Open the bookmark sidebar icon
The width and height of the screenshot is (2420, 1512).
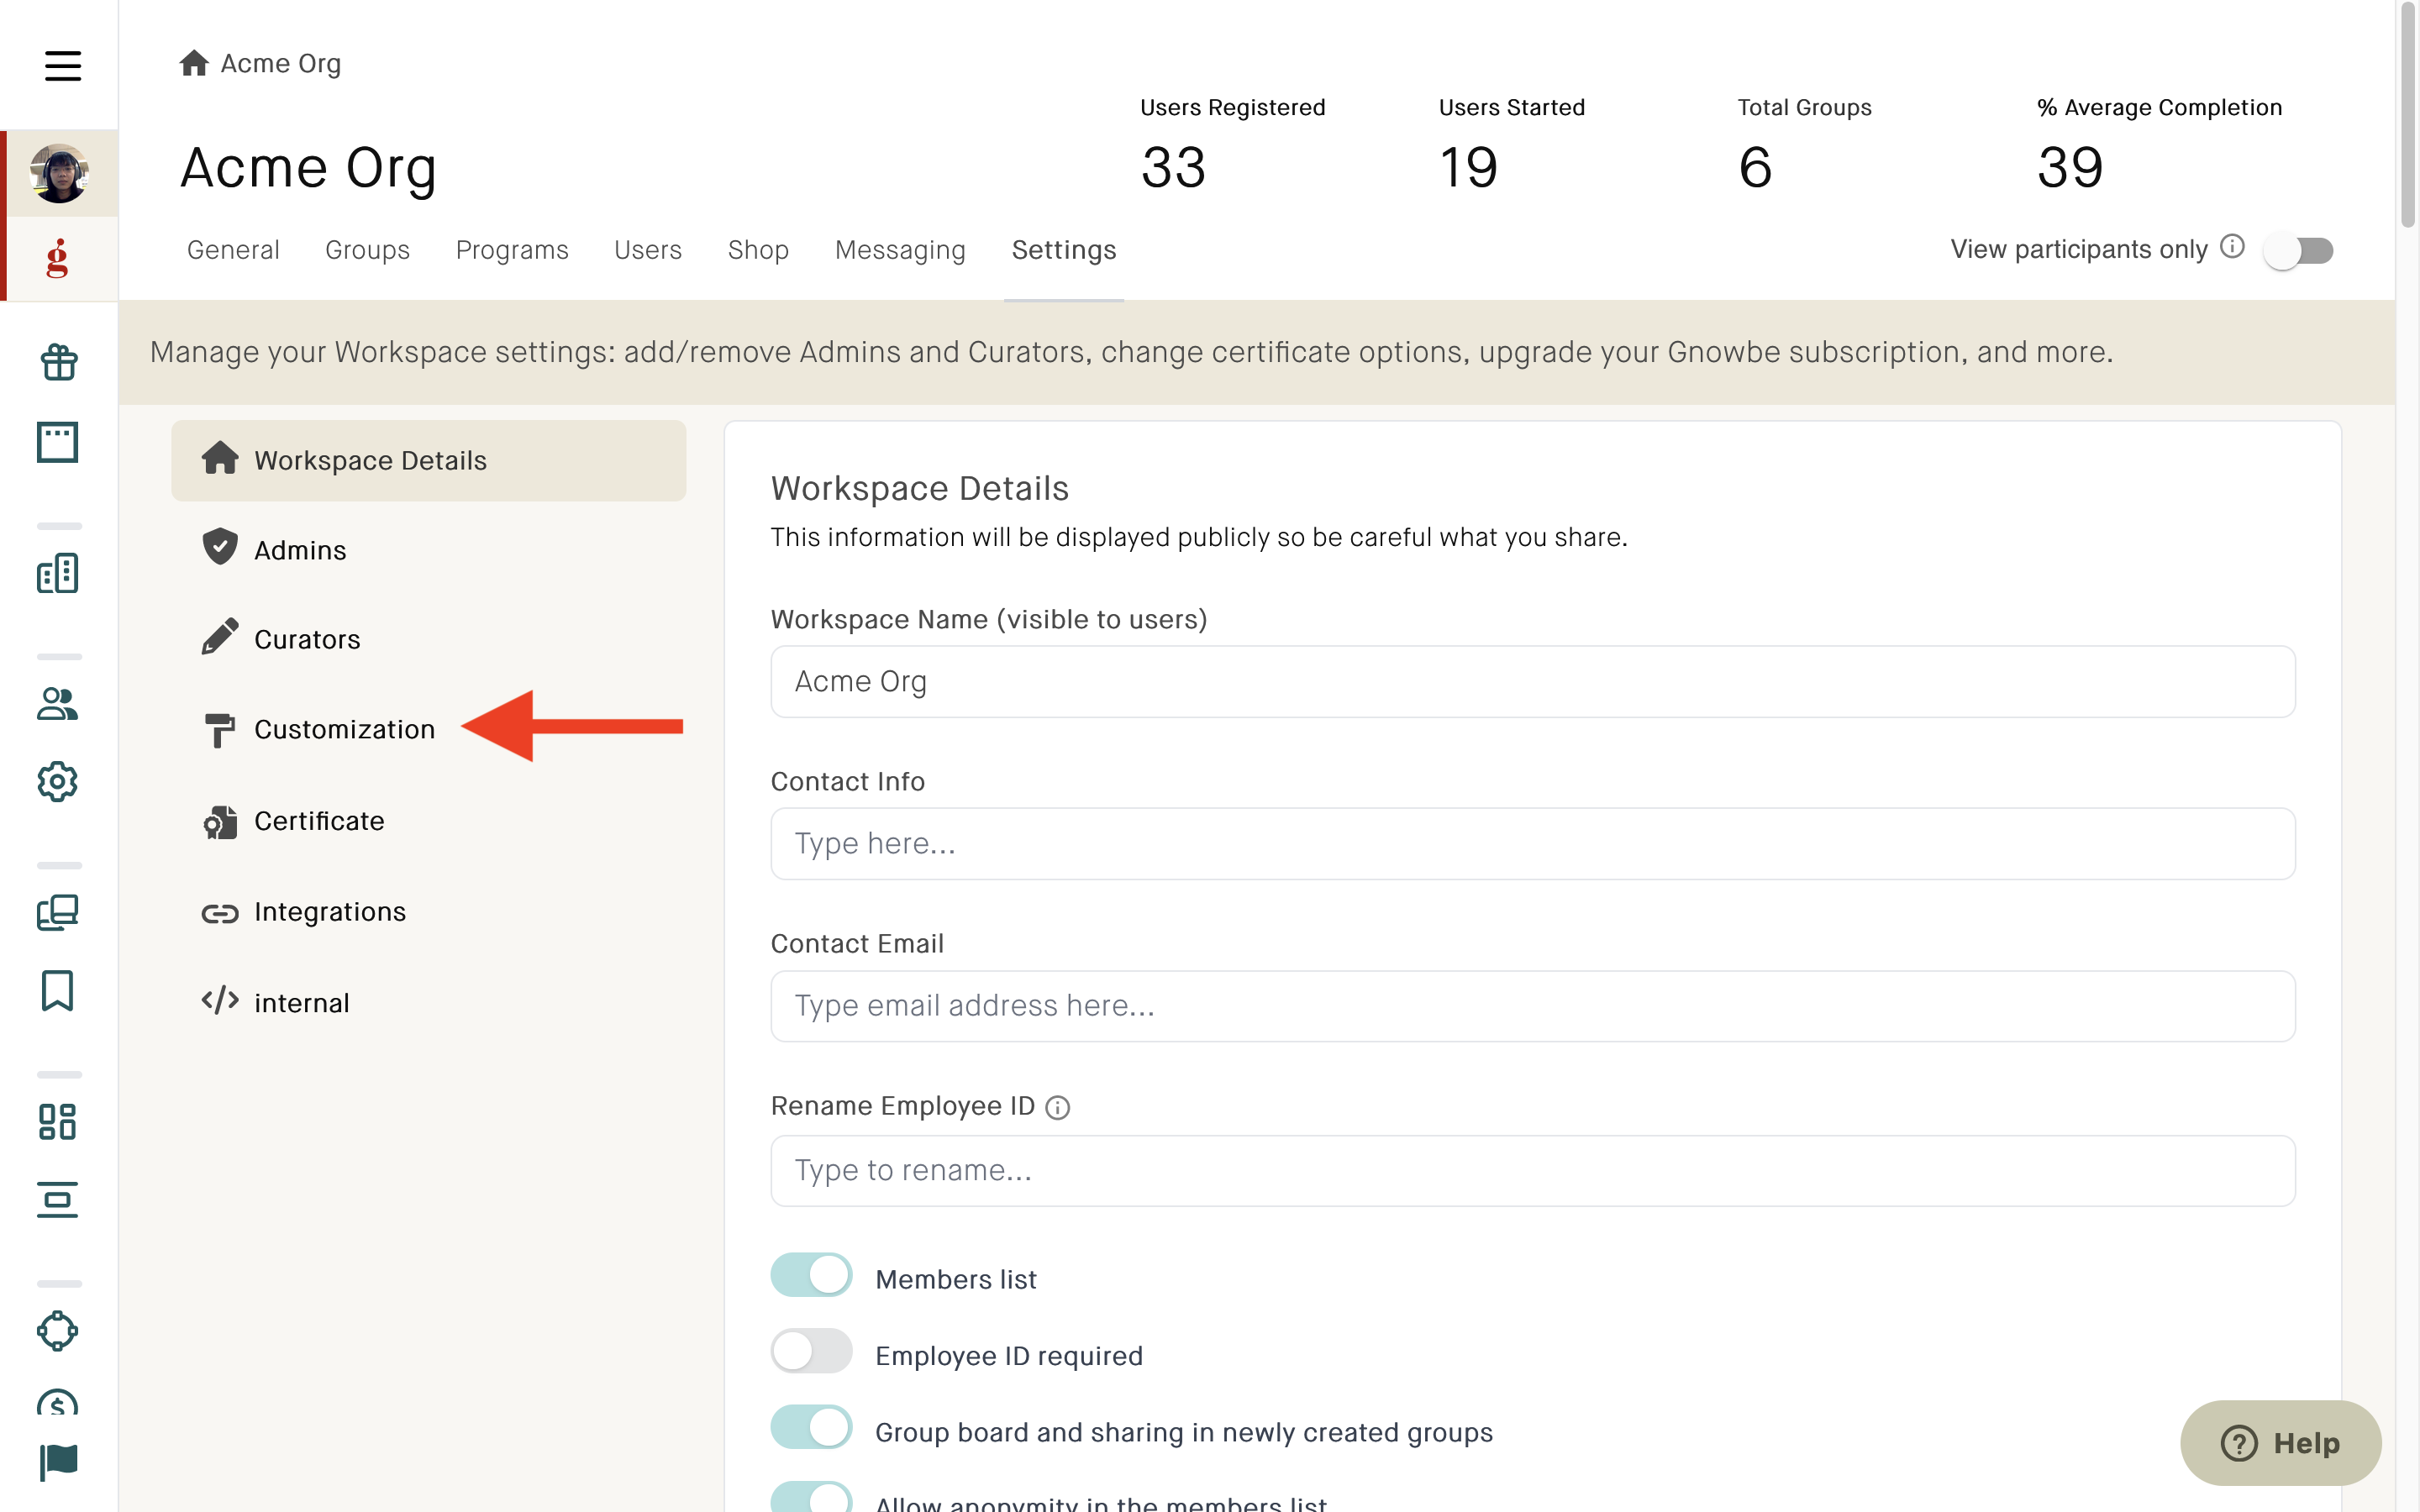[x=58, y=991]
